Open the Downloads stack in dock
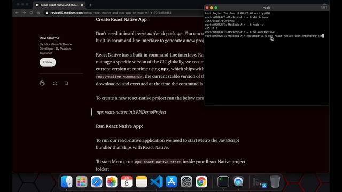The width and height of the screenshot is (342, 192). tap(260, 182)
